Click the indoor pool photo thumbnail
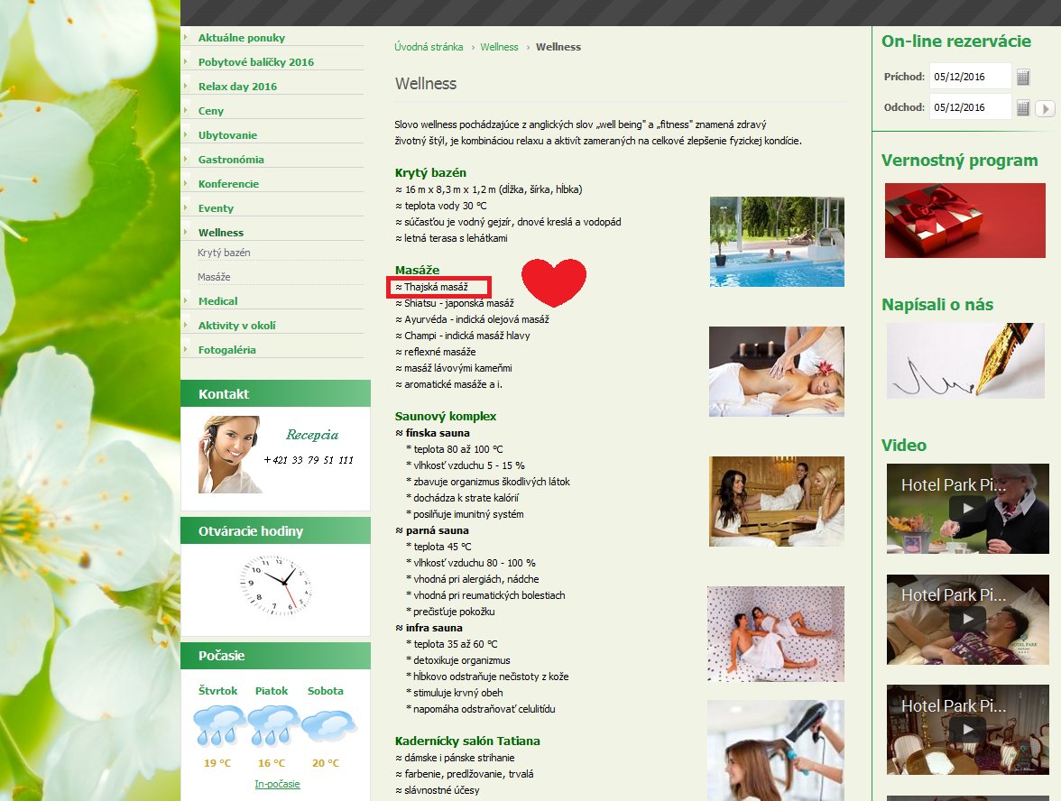The image size is (1061, 801). (x=777, y=242)
